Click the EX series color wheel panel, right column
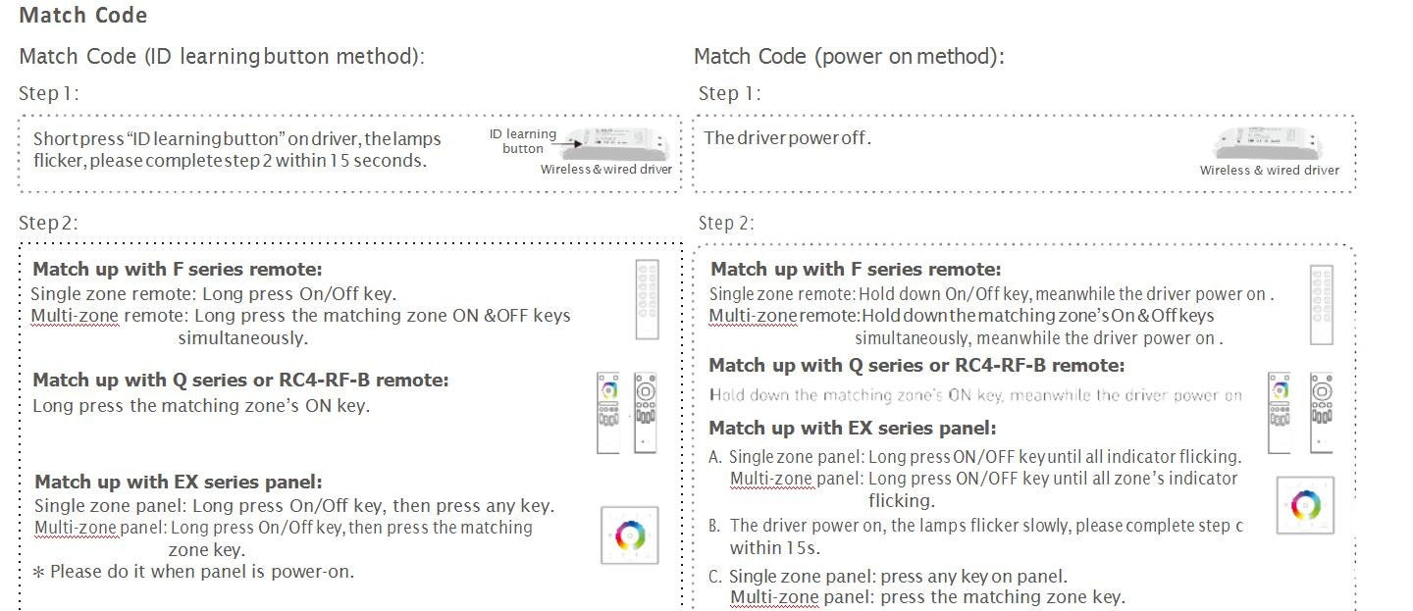This screenshot has width=1413, height=611. click(1305, 505)
